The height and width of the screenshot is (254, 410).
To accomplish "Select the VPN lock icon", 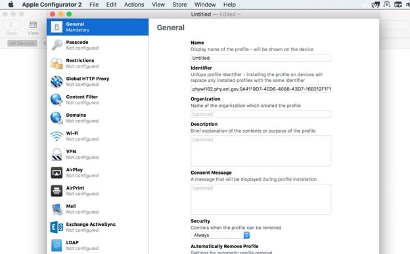I will [57, 154].
